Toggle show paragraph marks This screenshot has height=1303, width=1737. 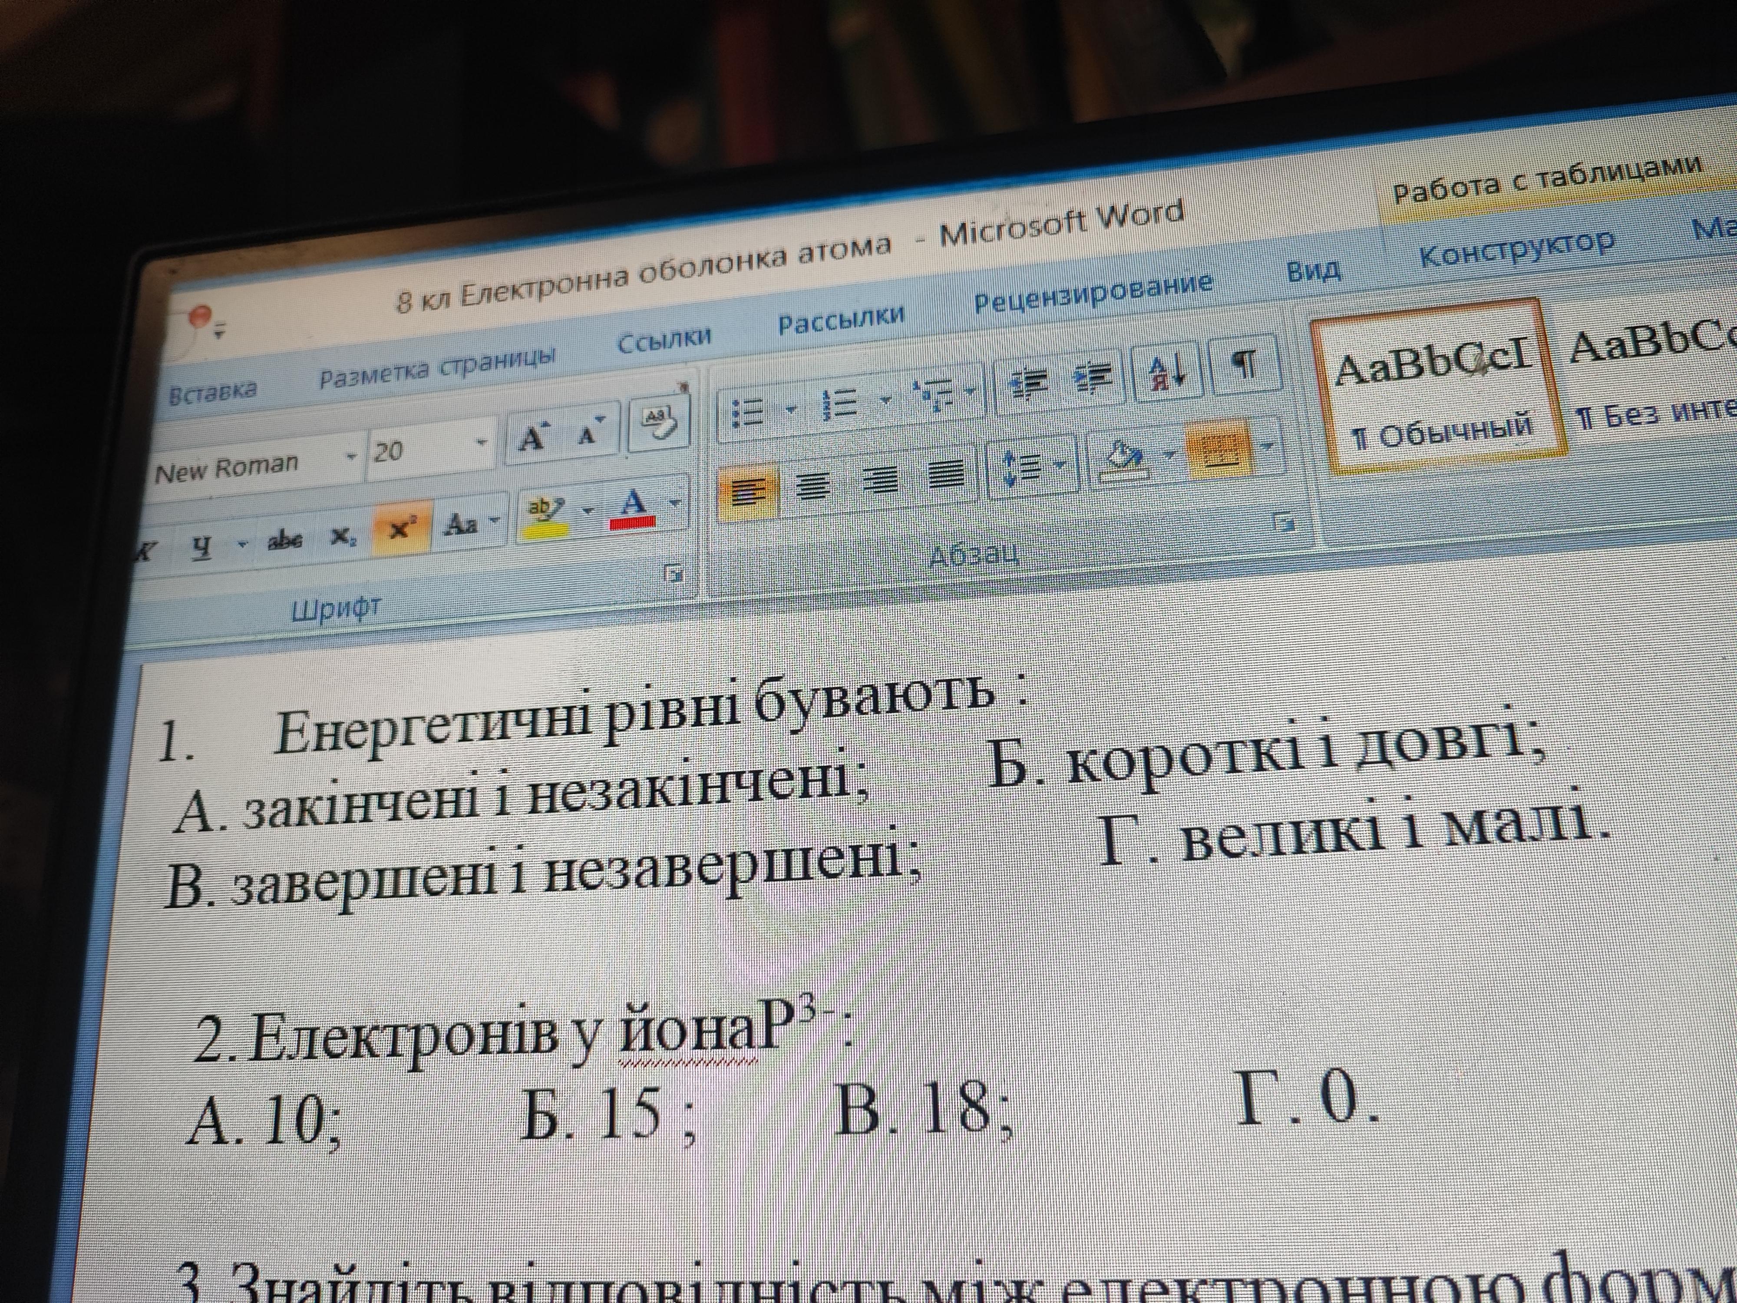[1245, 365]
